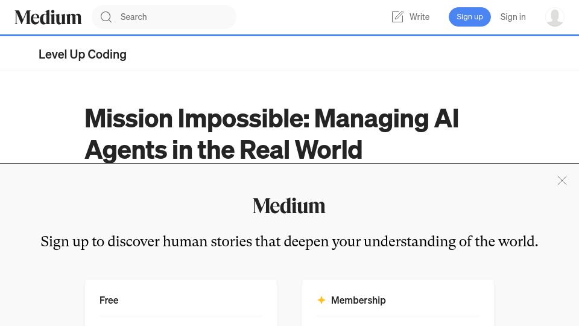This screenshot has height=326, width=579.
Task: Open the Level Up Coding publication
Action: 83,54
